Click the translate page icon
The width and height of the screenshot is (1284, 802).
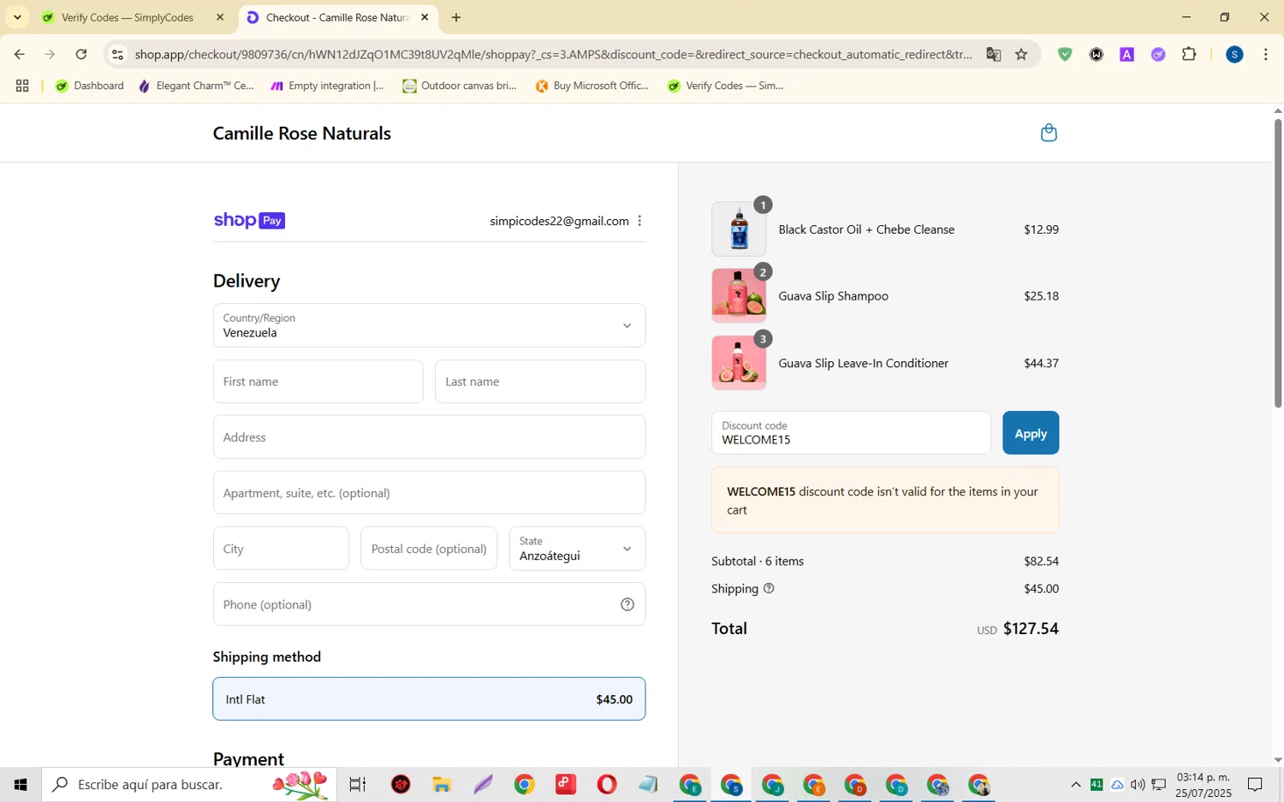[x=993, y=54]
